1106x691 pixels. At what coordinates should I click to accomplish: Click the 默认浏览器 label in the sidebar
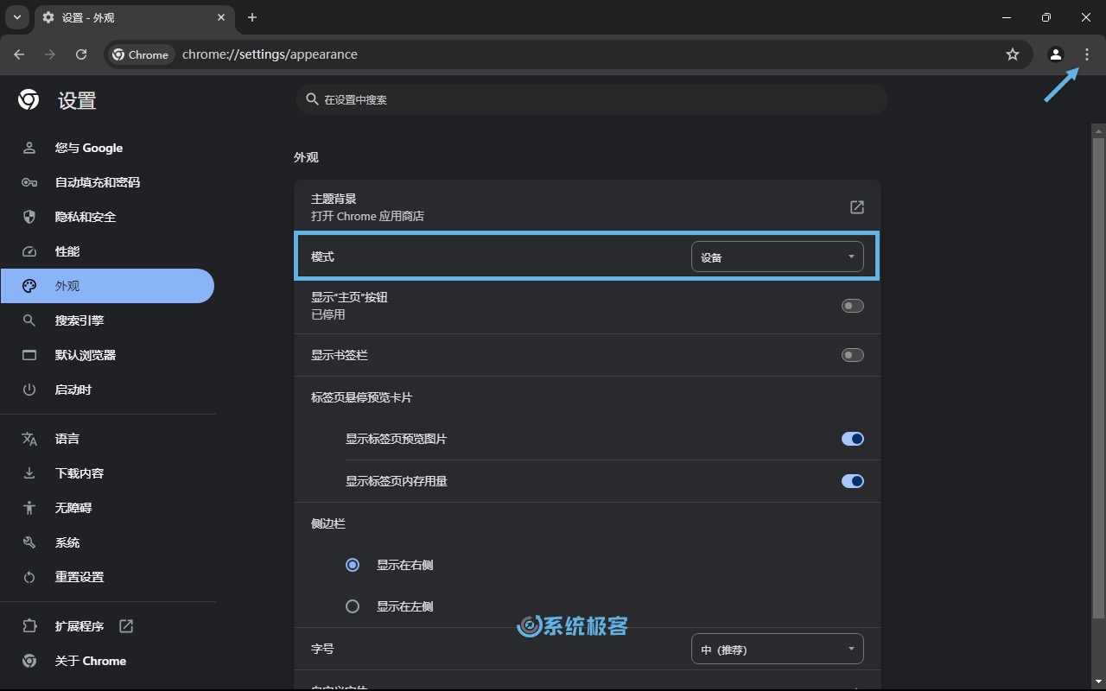86,355
